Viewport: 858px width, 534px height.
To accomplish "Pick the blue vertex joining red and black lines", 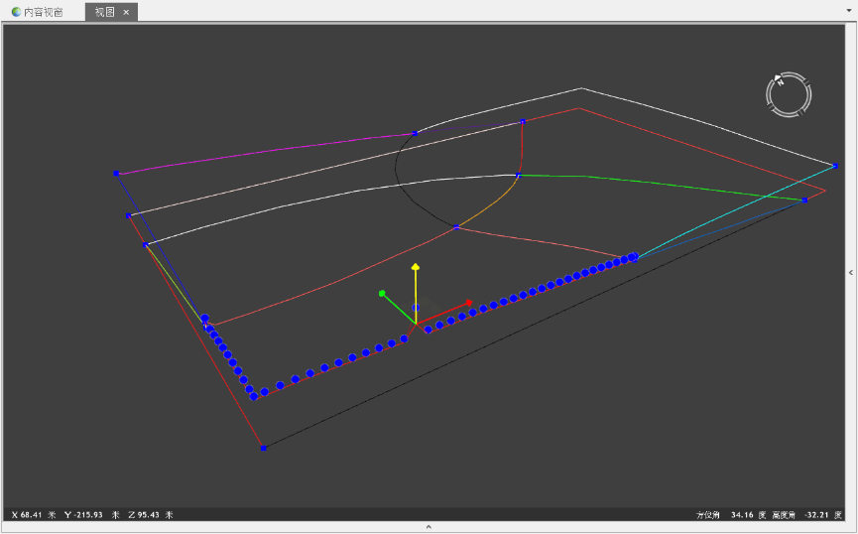I will [x=263, y=448].
